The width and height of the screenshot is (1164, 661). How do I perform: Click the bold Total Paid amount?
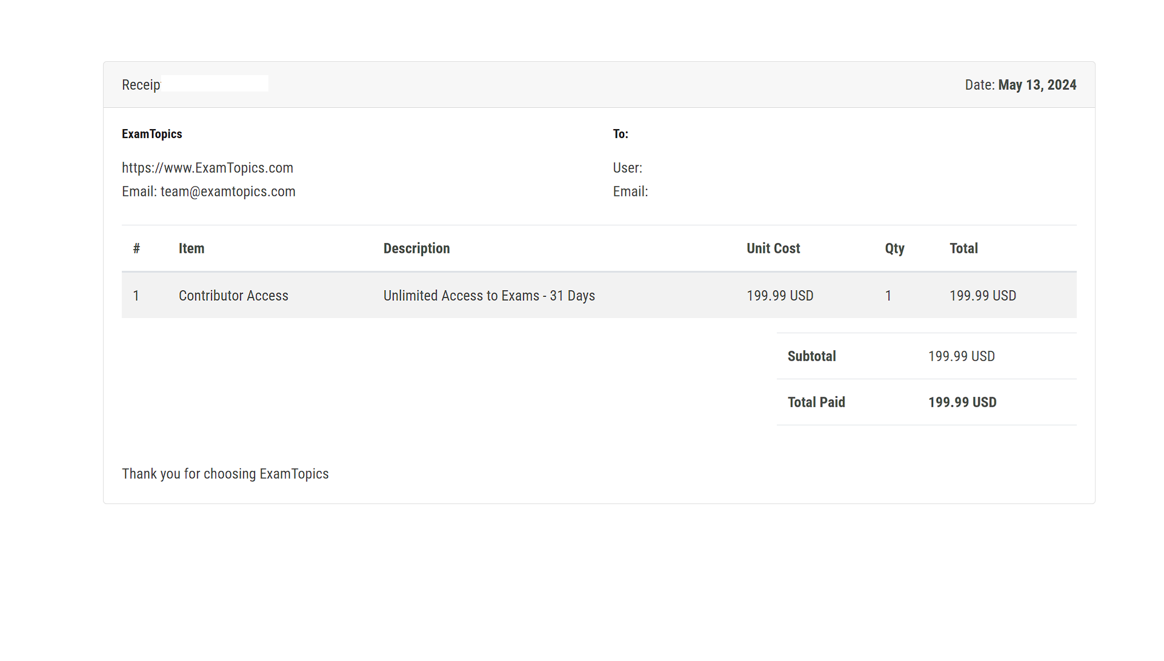click(962, 402)
